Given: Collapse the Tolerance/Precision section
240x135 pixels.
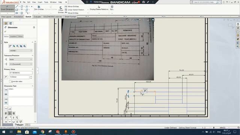Looking at the screenshot, I should tap(33, 55).
